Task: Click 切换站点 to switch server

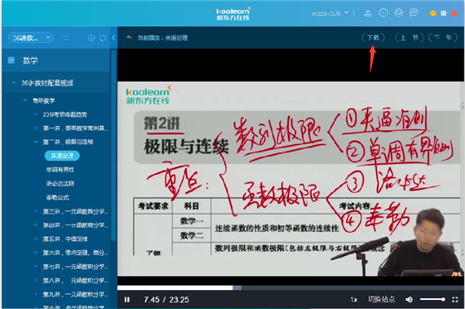Action: point(382,300)
